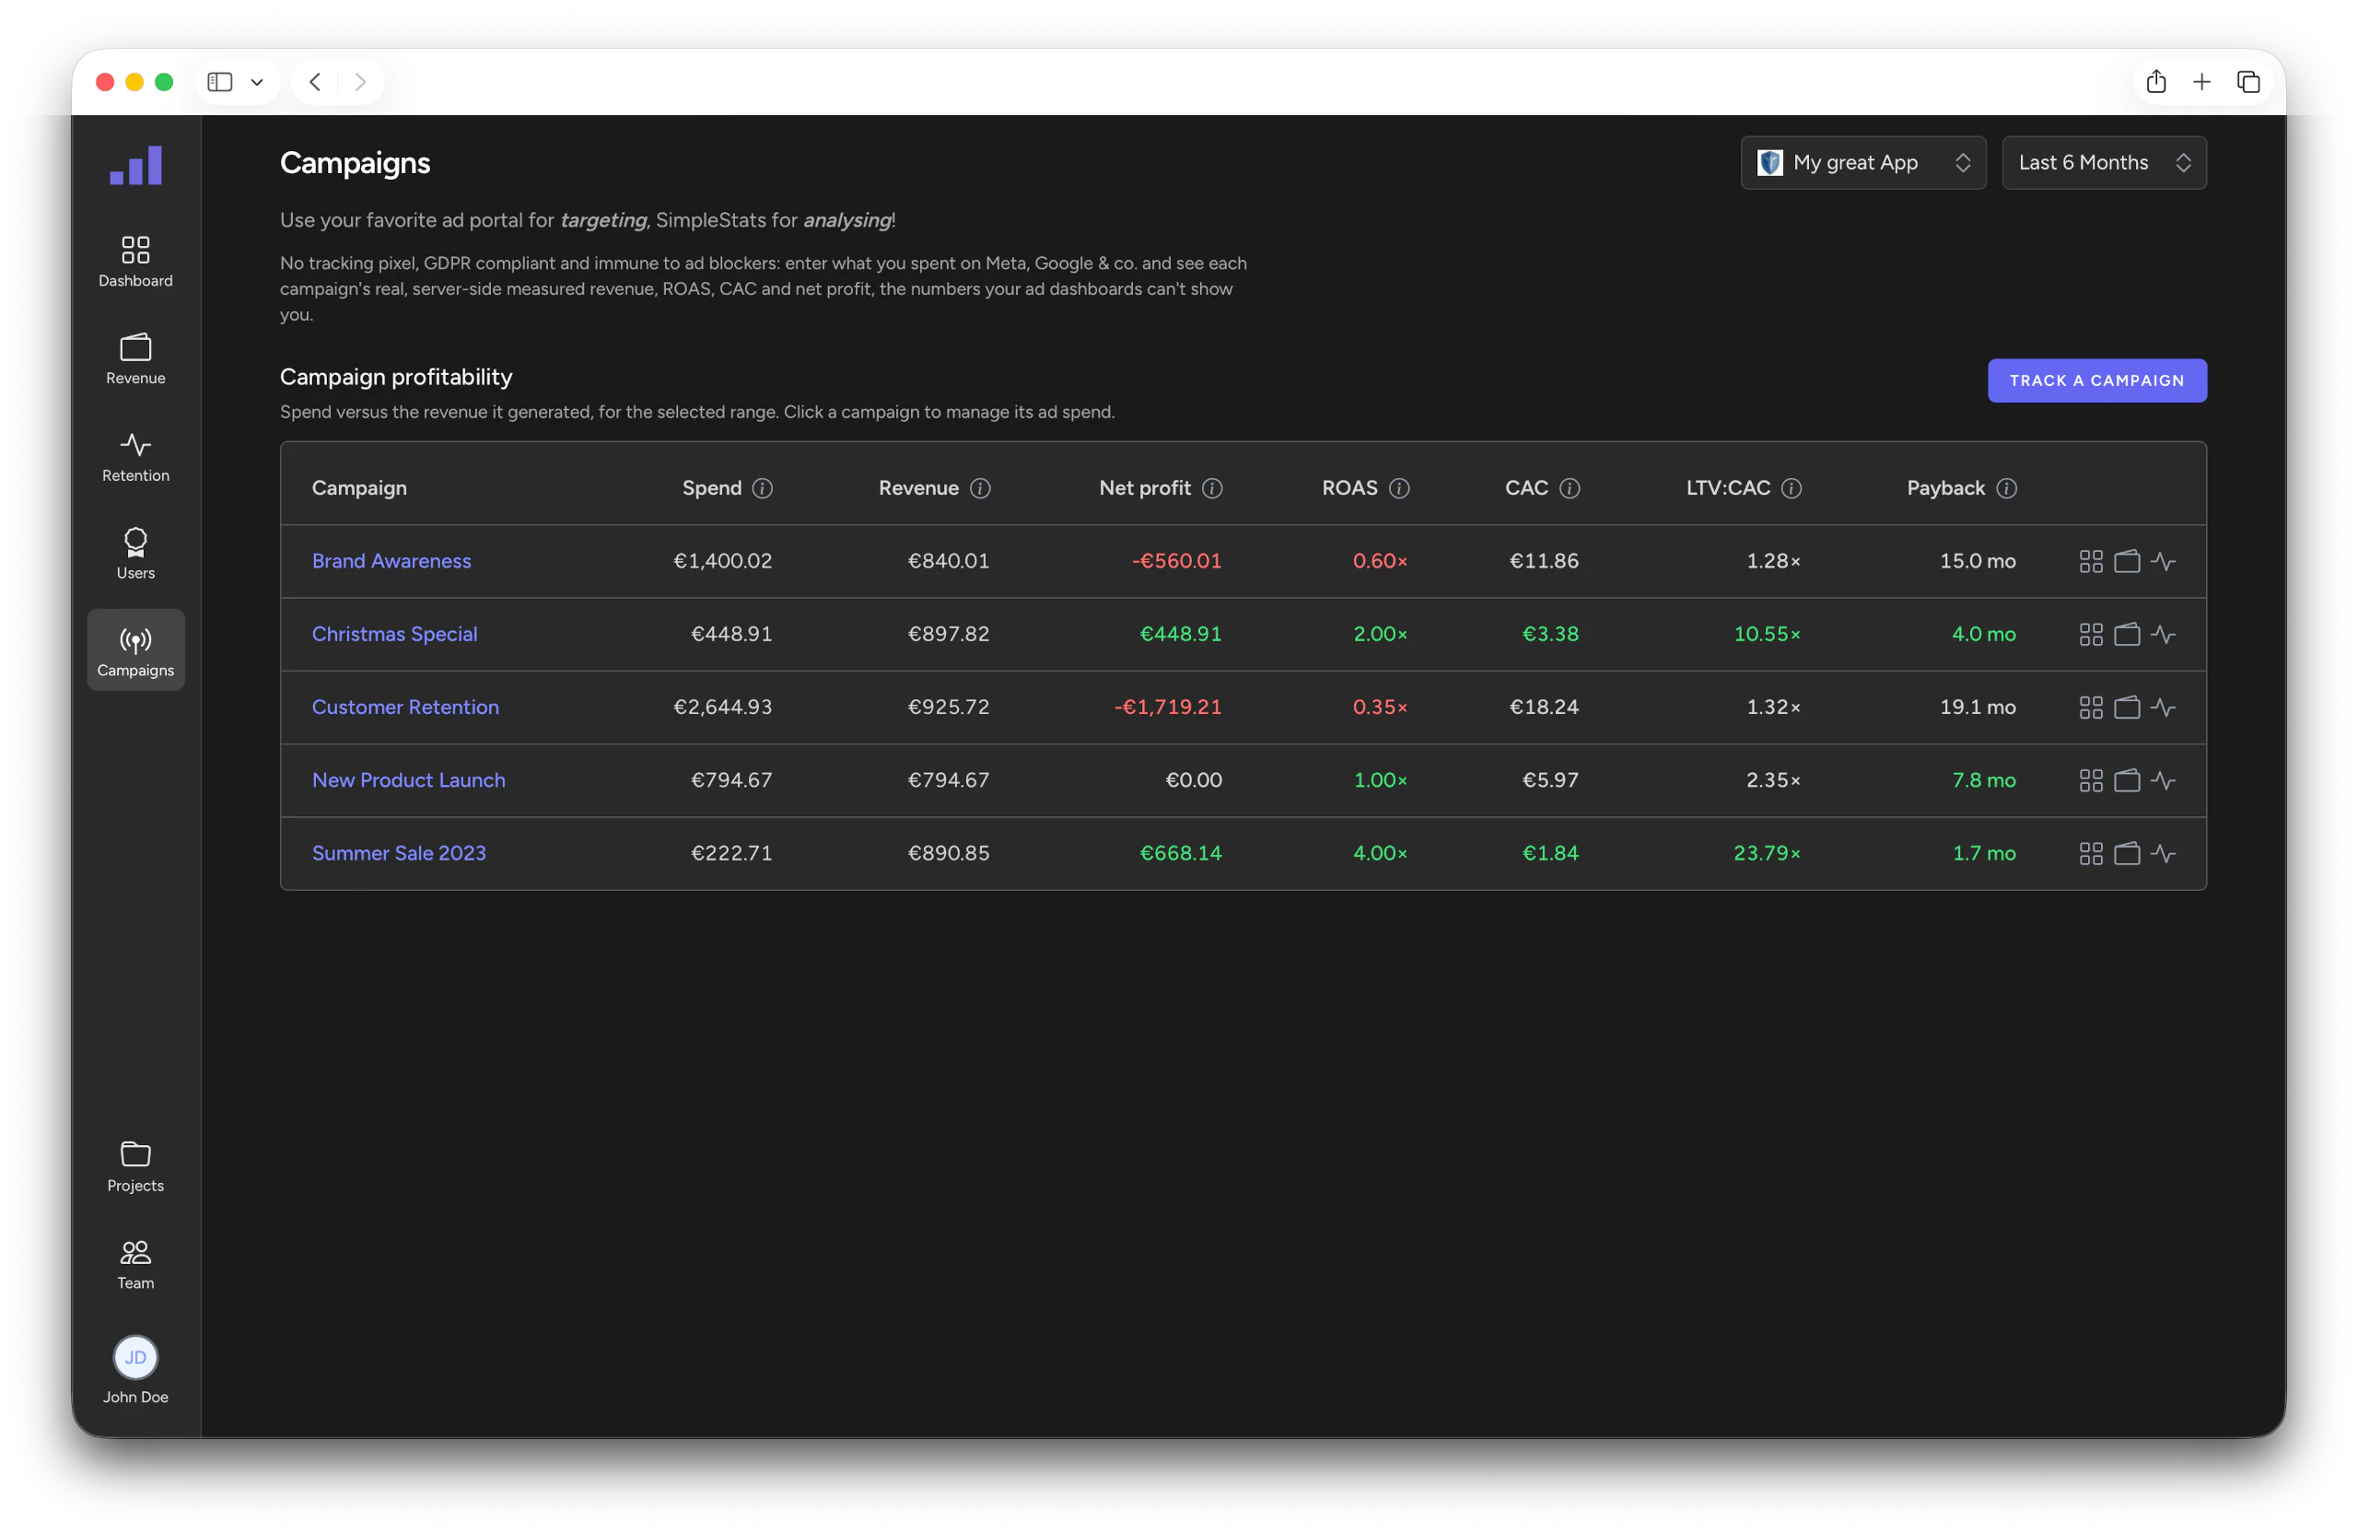2358x1533 pixels.
Task: Click Campaign column header
Action: [358, 488]
